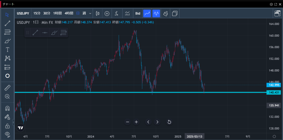Click the 135.941 crosshair price label
The height and width of the screenshot is (140, 283).
tap(274, 105)
